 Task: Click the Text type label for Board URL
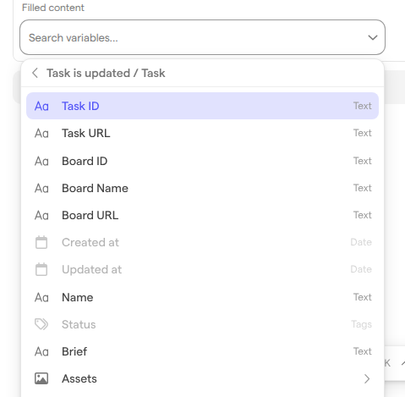coord(363,215)
